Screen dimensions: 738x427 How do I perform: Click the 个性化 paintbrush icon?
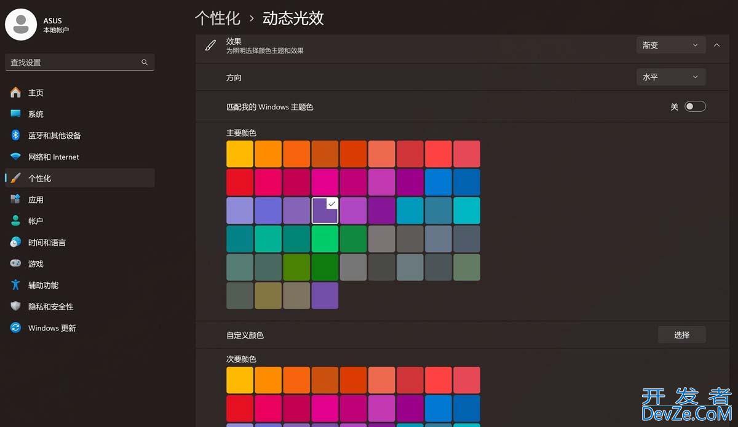(x=16, y=178)
